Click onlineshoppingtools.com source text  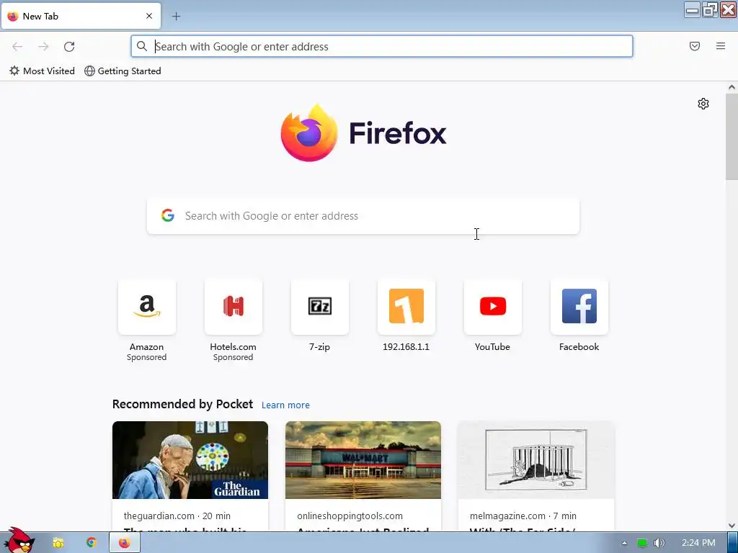(350, 516)
